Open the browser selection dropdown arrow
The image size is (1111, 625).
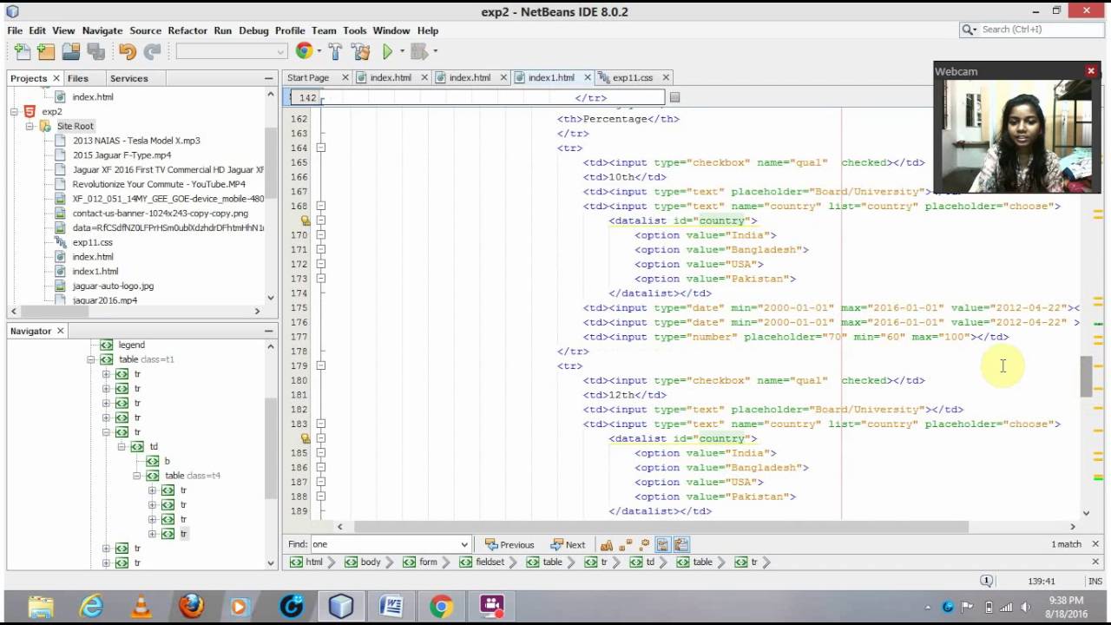pyautogui.click(x=319, y=51)
